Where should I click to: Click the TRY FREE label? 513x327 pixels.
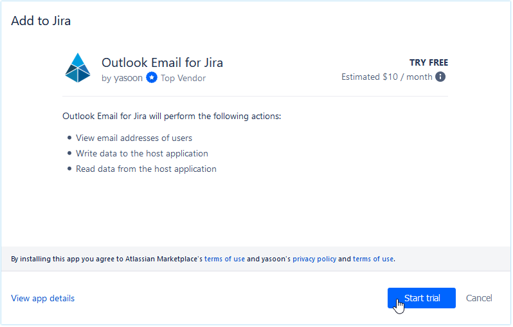click(x=429, y=62)
